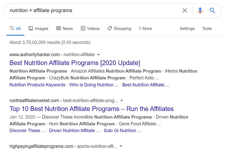Follow the Driven Nutrition Affiliate sitelink
This screenshot has width=227, height=151.
pyautogui.click(x=74, y=131)
